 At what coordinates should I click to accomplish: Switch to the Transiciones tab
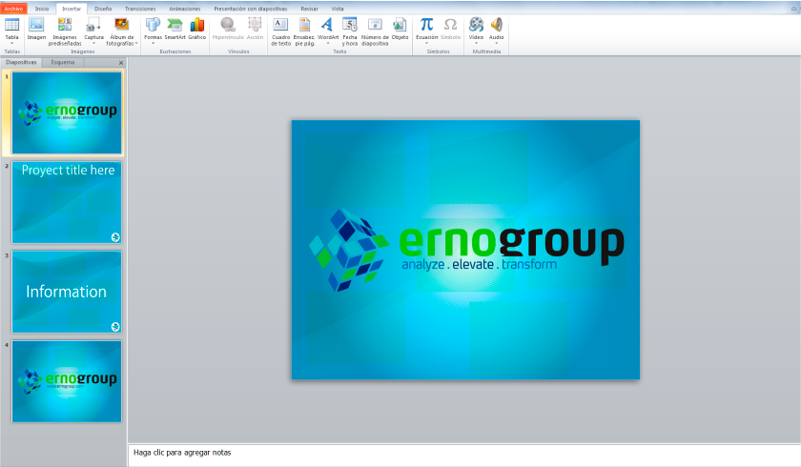(x=140, y=9)
